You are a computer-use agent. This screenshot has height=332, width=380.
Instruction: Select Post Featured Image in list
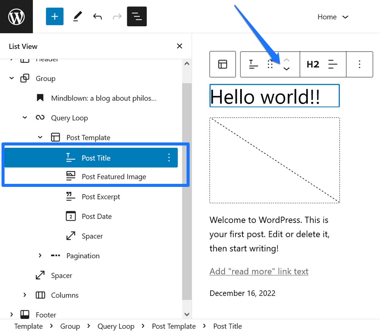(114, 177)
